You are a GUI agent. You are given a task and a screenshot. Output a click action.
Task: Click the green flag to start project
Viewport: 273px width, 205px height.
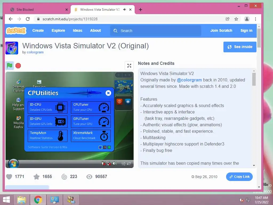point(10,66)
